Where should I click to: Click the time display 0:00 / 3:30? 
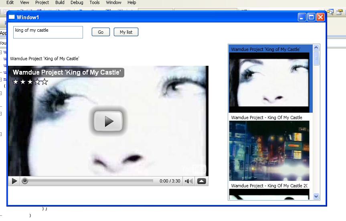click(170, 181)
